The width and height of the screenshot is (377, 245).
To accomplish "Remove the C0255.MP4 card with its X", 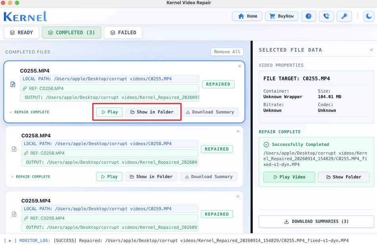I will tap(239, 66).
